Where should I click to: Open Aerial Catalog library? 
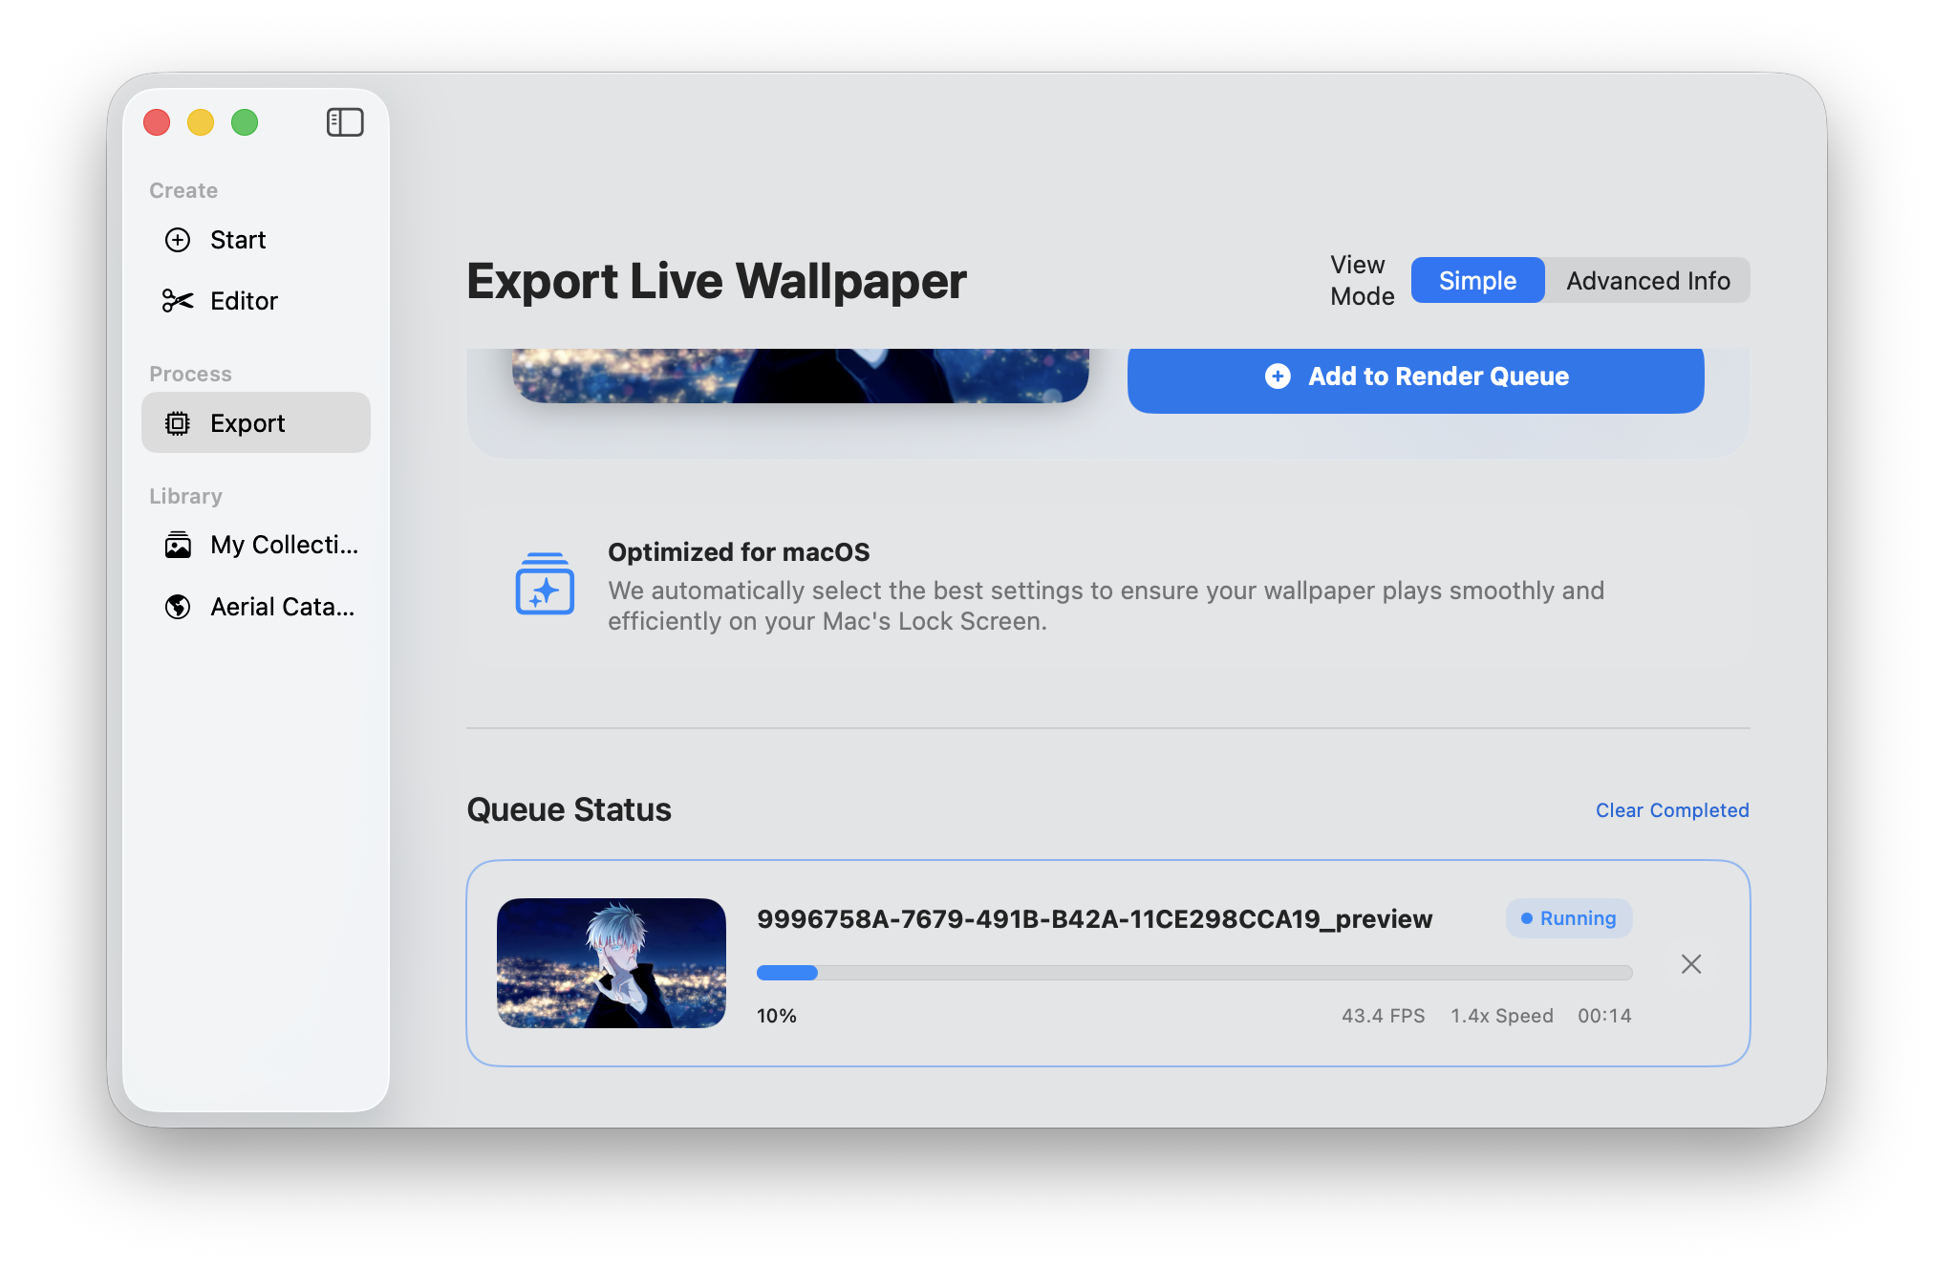282,607
